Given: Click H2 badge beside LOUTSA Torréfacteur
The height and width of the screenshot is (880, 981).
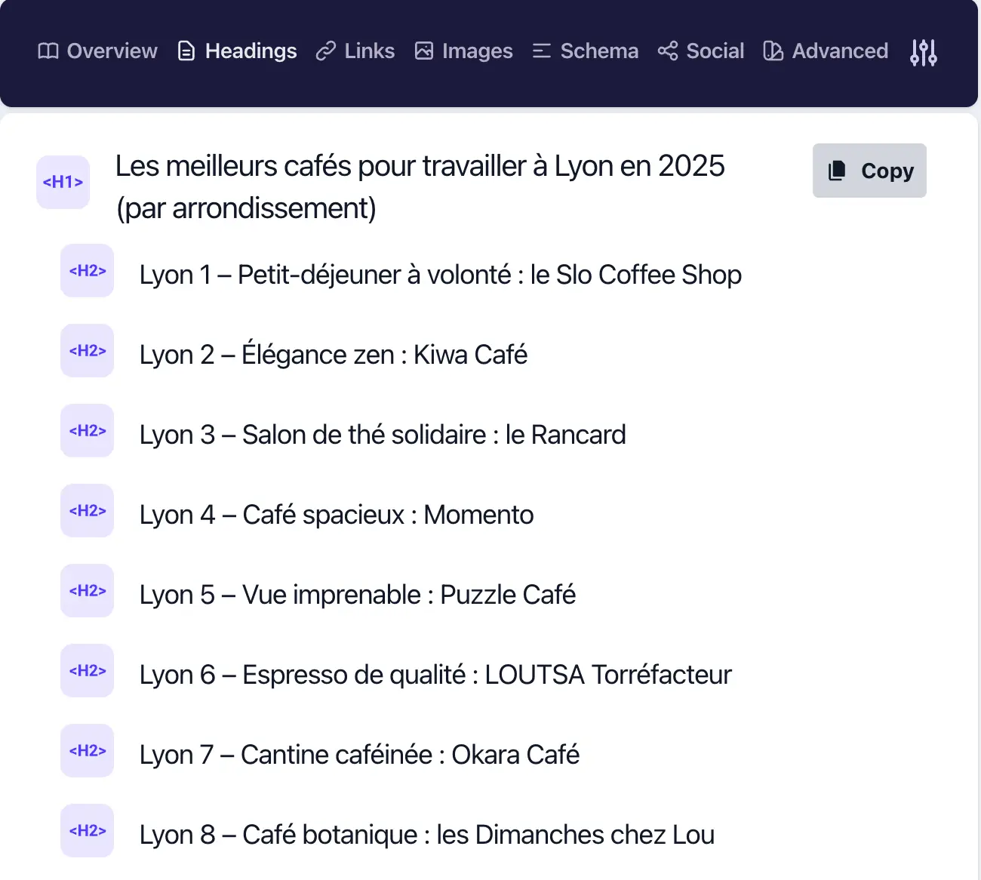Looking at the screenshot, I should point(87,671).
